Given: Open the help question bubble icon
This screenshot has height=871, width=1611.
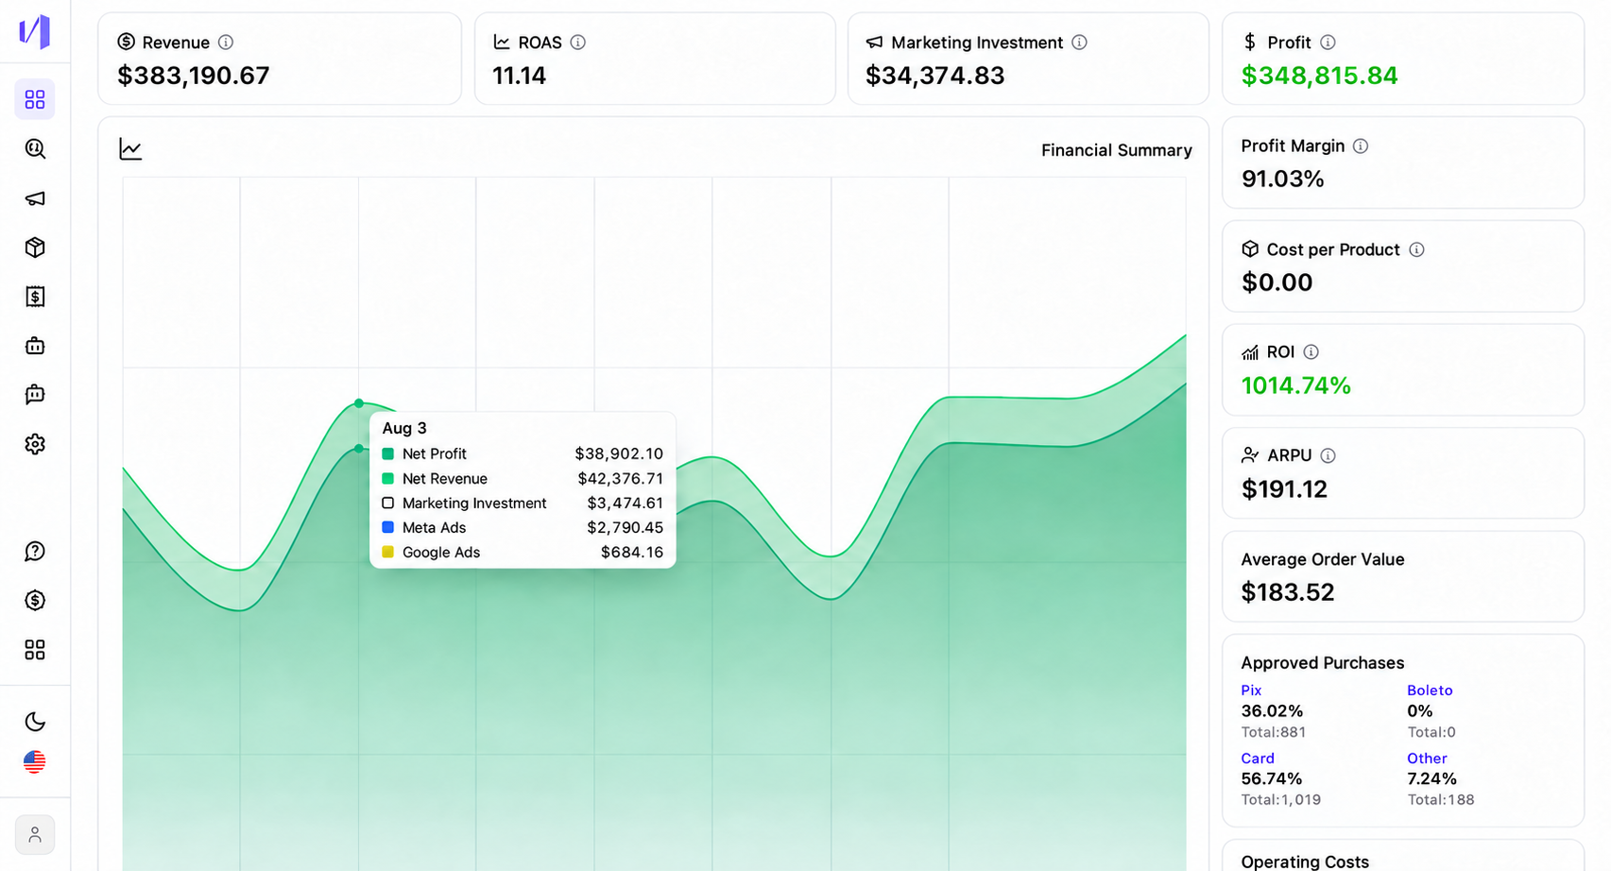Looking at the screenshot, I should [x=35, y=552].
